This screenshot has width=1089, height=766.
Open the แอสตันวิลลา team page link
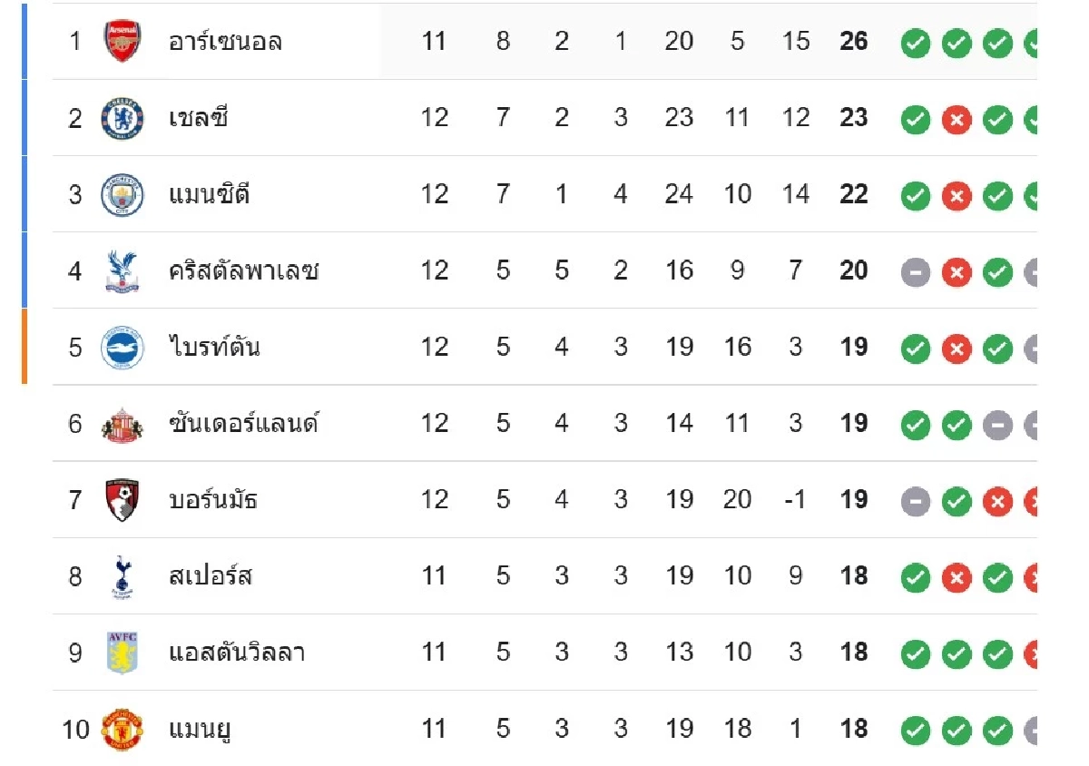click(236, 653)
